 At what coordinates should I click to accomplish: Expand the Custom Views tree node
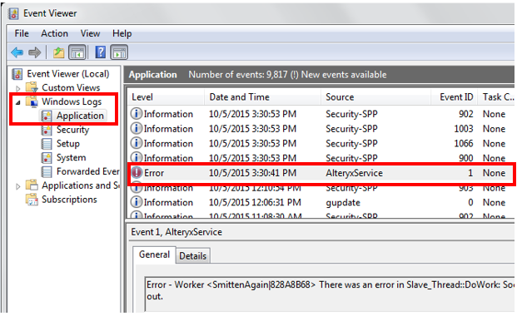18,88
